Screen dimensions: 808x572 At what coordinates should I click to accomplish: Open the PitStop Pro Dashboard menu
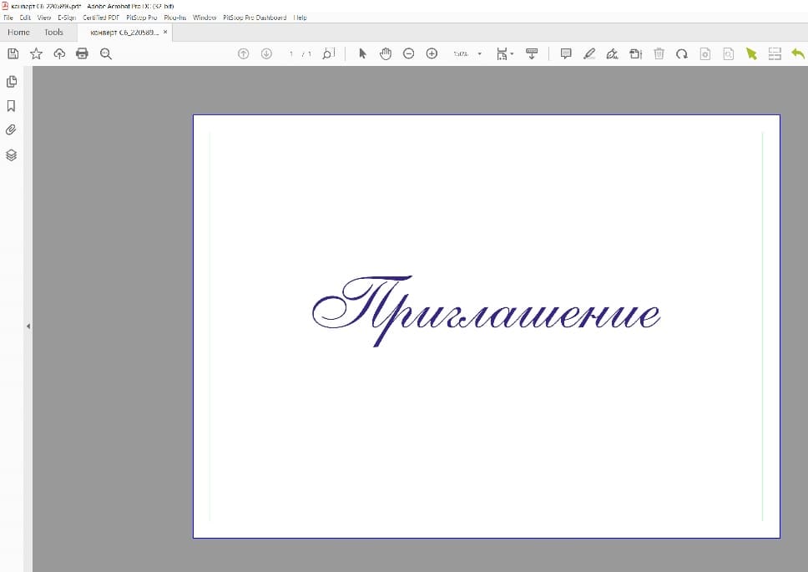255,18
